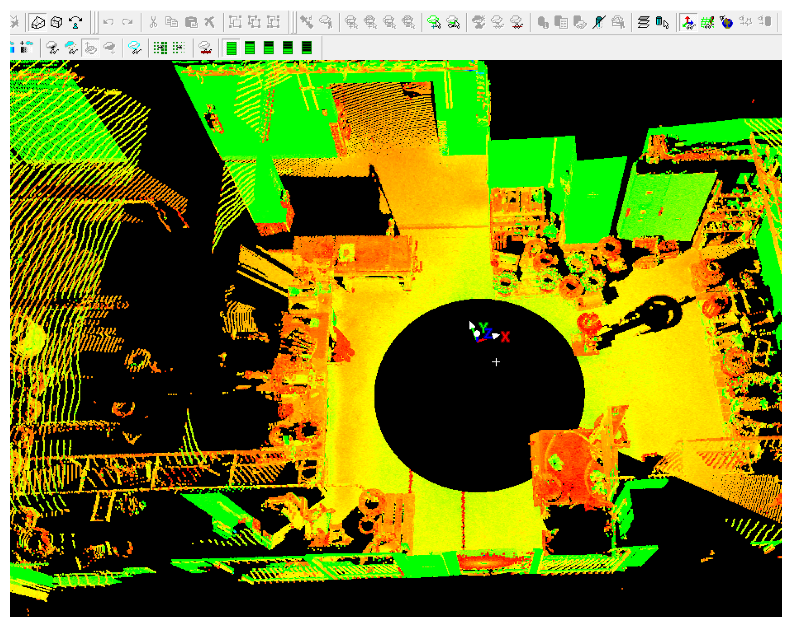Click the sparse point-reduce grid icon
This screenshot has height=626, width=791.
(x=179, y=48)
